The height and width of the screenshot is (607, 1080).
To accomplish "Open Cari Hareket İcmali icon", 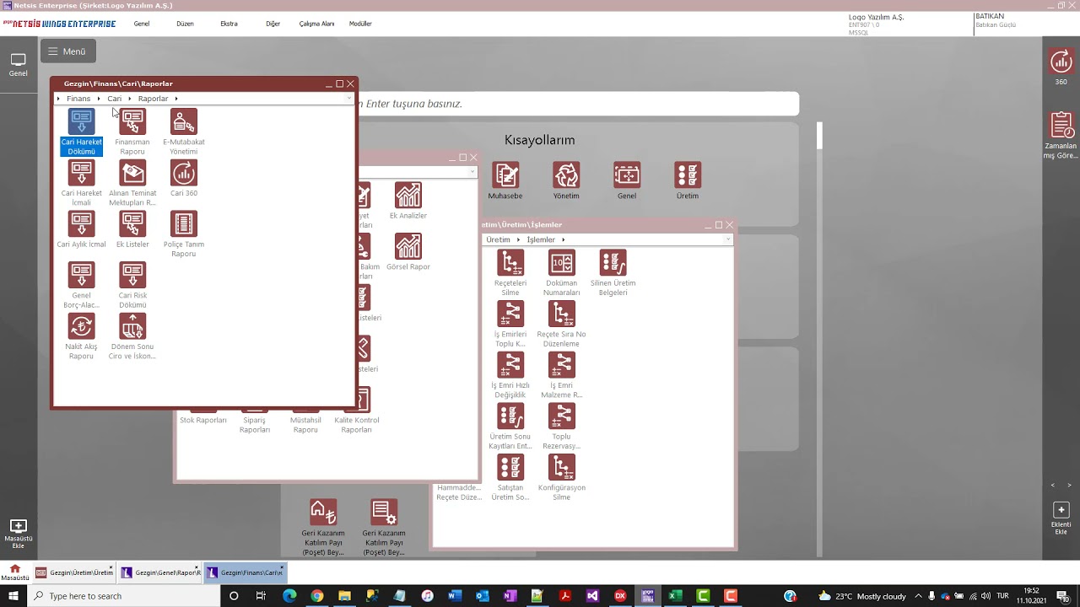I will pyautogui.click(x=81, y=173).
